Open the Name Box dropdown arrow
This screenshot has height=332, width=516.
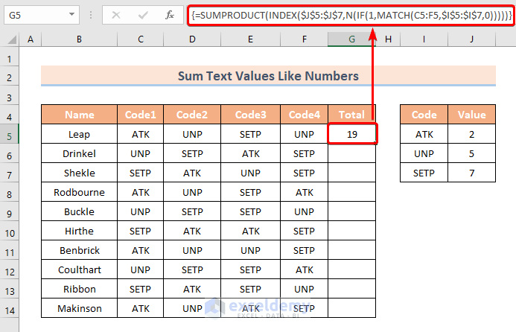click(71, 14)
